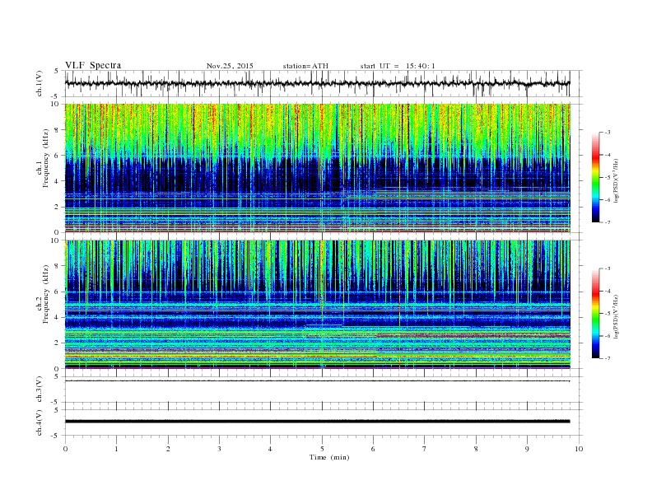Screen dimensions: 652x504
Task: Click the 'start UT = 15:40:1' header text
Action: tap(398, 66)
